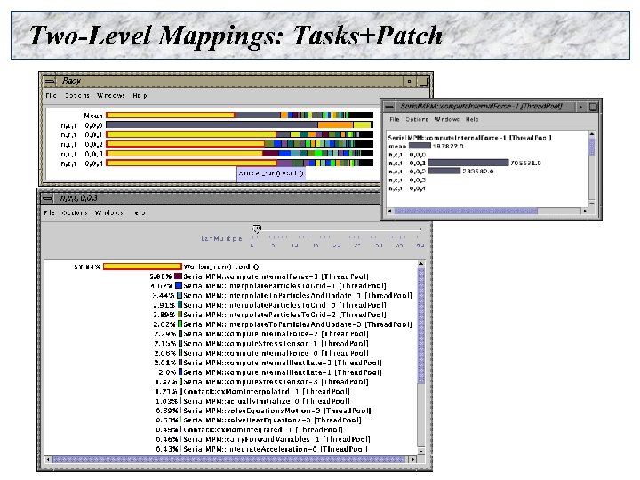Click green swatch for interpolateToParticlesAndUpdate-3
The image size is (640, 480).
180,324
